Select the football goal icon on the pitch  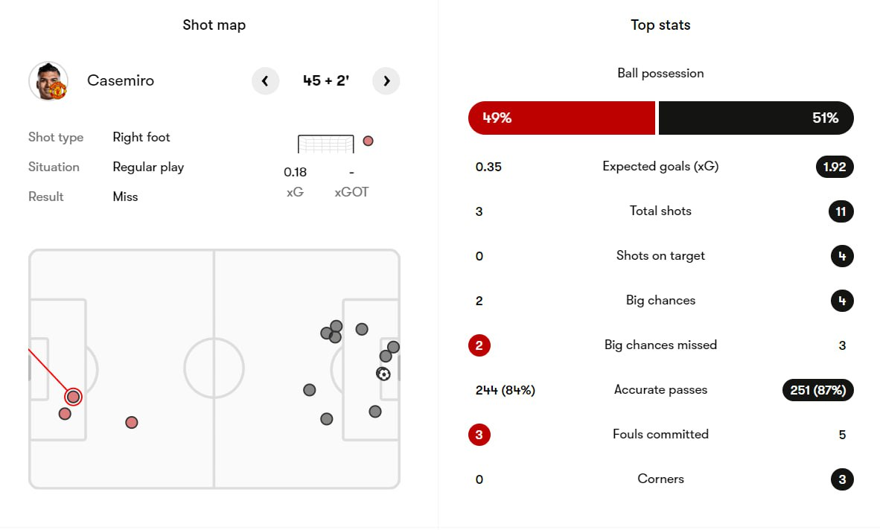[x=383, y=374]
